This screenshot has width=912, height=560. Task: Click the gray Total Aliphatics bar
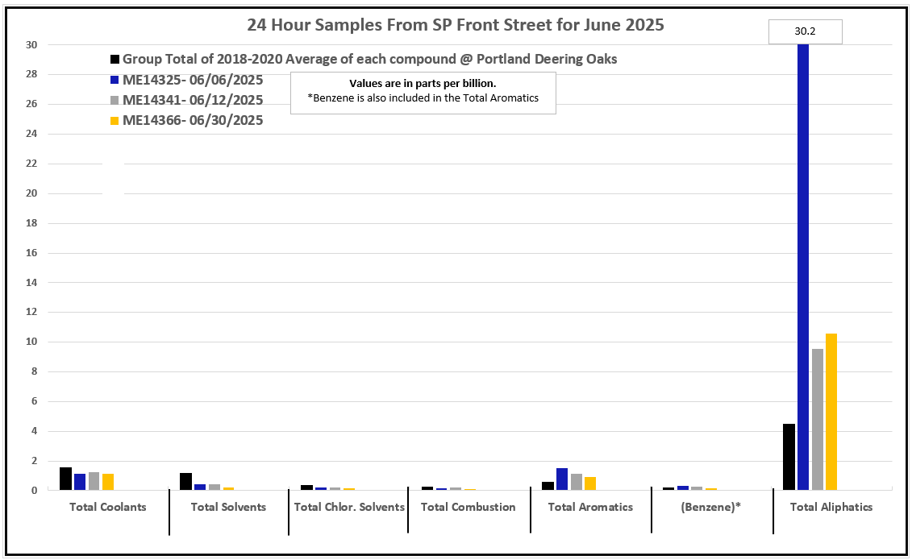coord(818,419)
